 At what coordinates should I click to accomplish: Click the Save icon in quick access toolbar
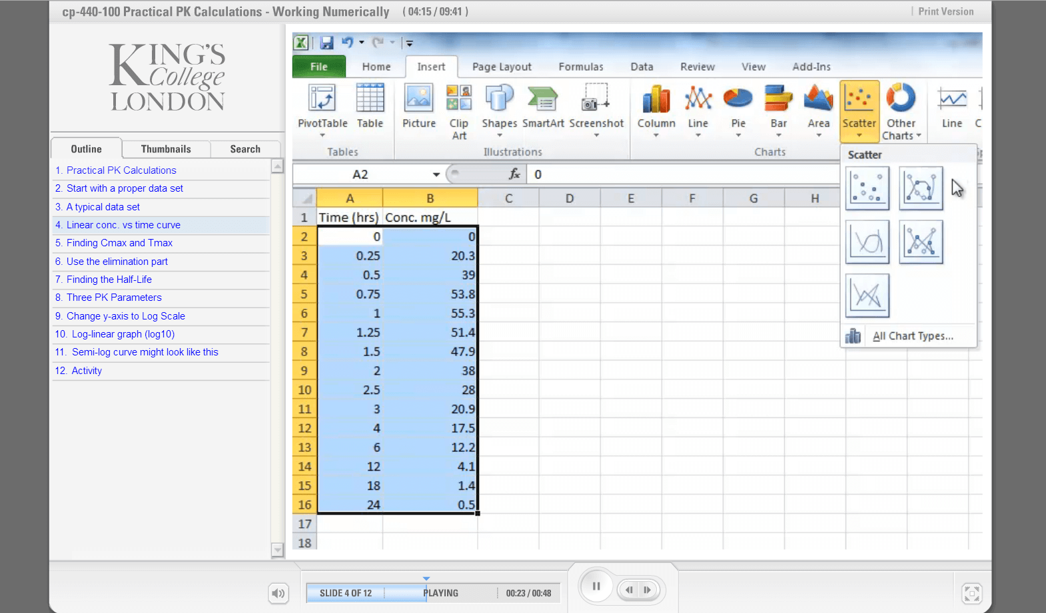pos(326,43)
